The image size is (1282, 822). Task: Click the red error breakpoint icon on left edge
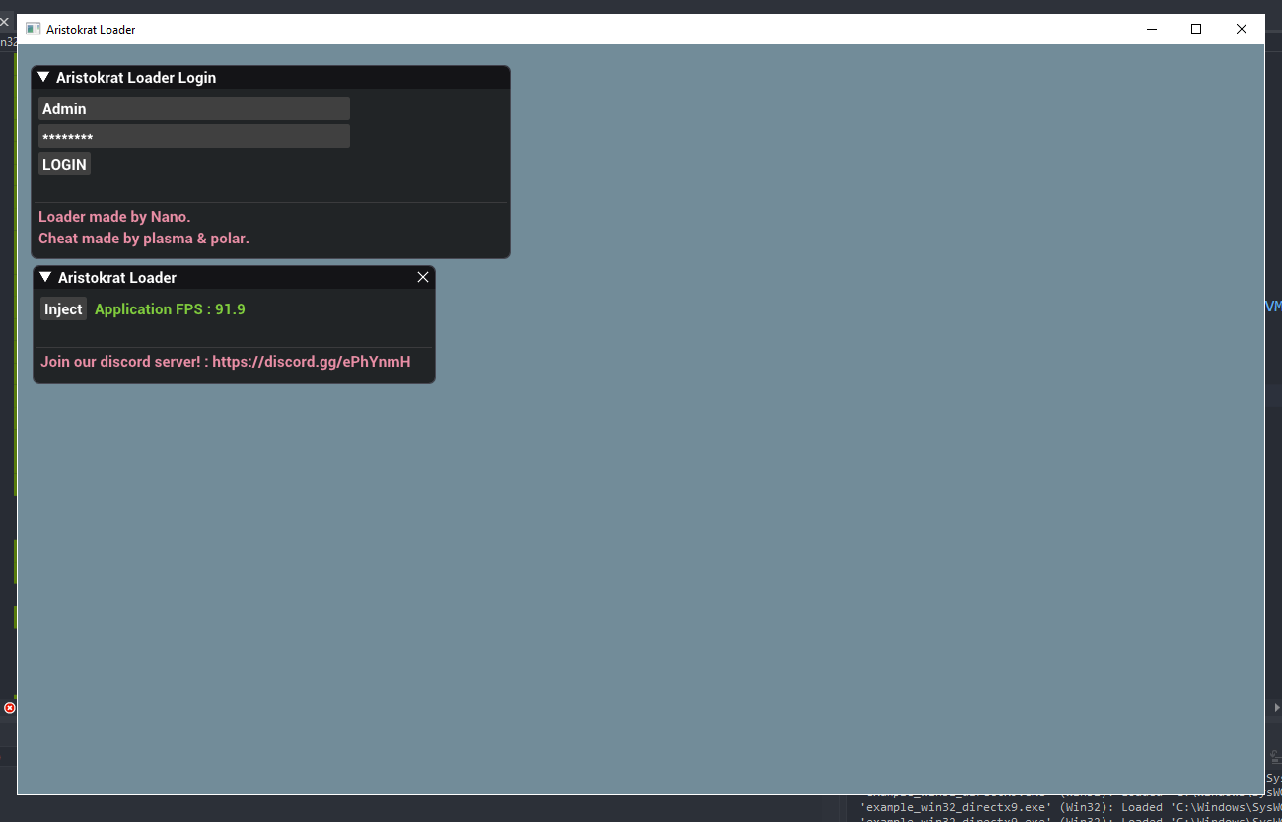pos(10,708)
